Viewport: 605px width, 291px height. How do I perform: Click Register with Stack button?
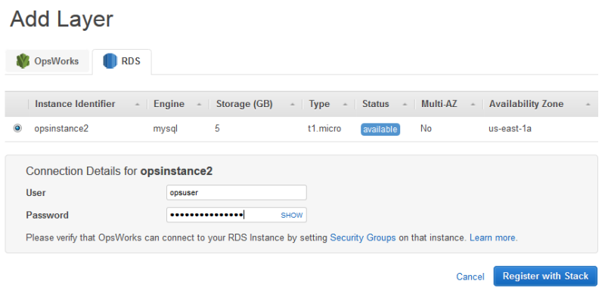point(545,276)
